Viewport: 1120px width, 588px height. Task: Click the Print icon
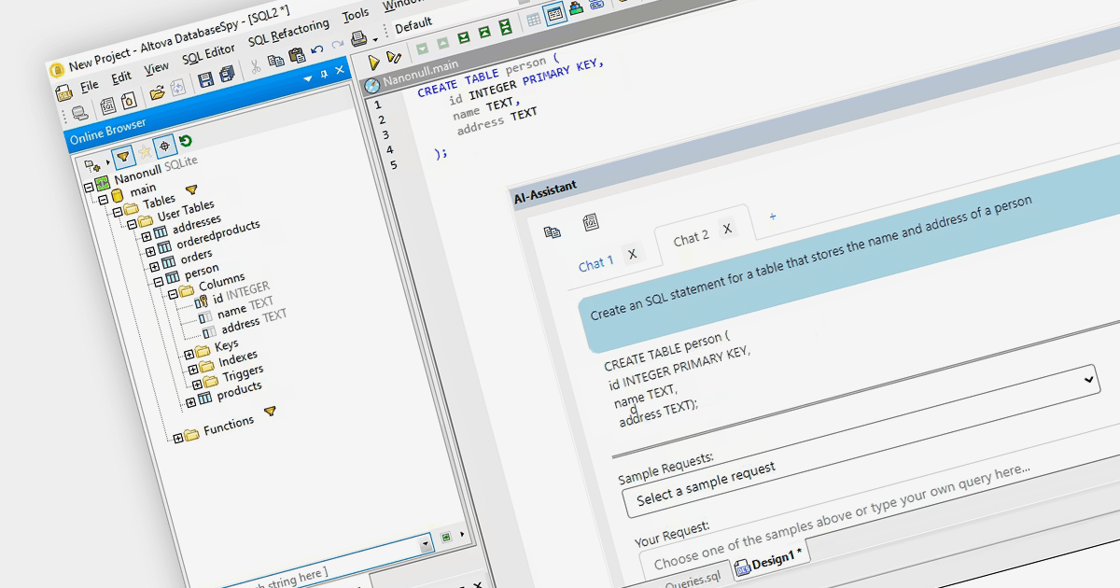[x=358, y=39]
